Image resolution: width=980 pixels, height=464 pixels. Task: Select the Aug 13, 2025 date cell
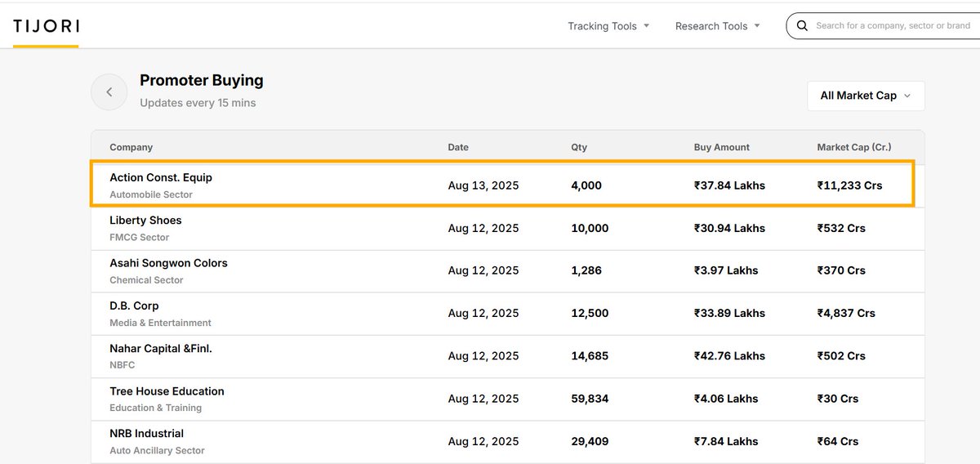click(483, 185)
